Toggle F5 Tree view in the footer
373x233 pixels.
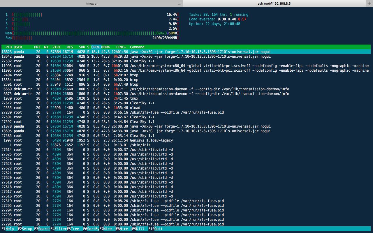coord(75,229)
